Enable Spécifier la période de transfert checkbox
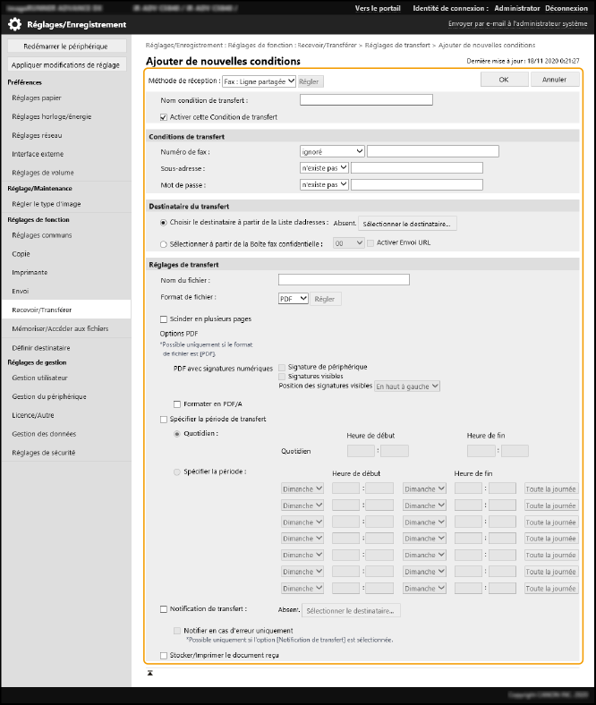This screenshot has height=705, width=596. tap(163, 419)
